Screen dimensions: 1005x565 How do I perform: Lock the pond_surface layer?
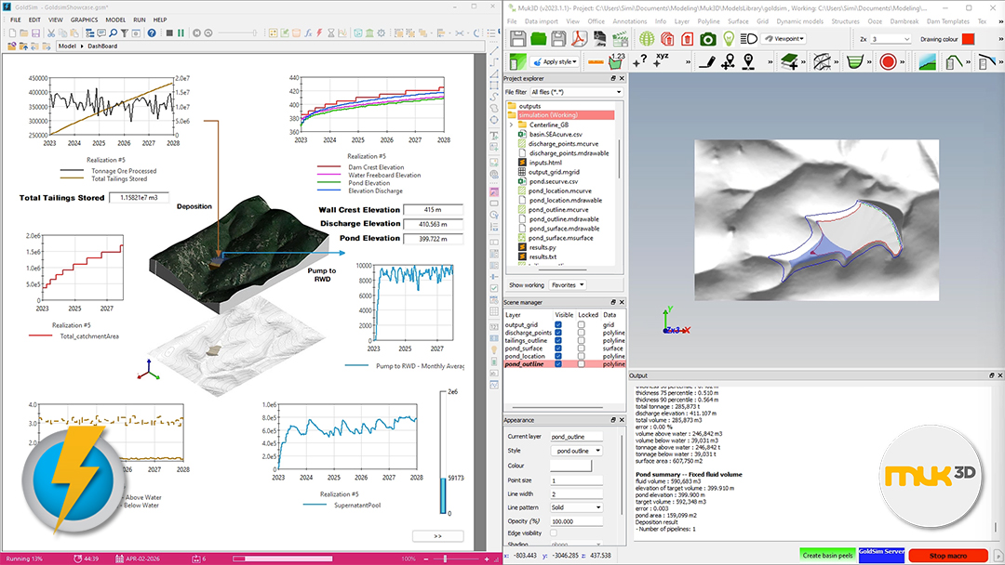(x=582, y=348)
